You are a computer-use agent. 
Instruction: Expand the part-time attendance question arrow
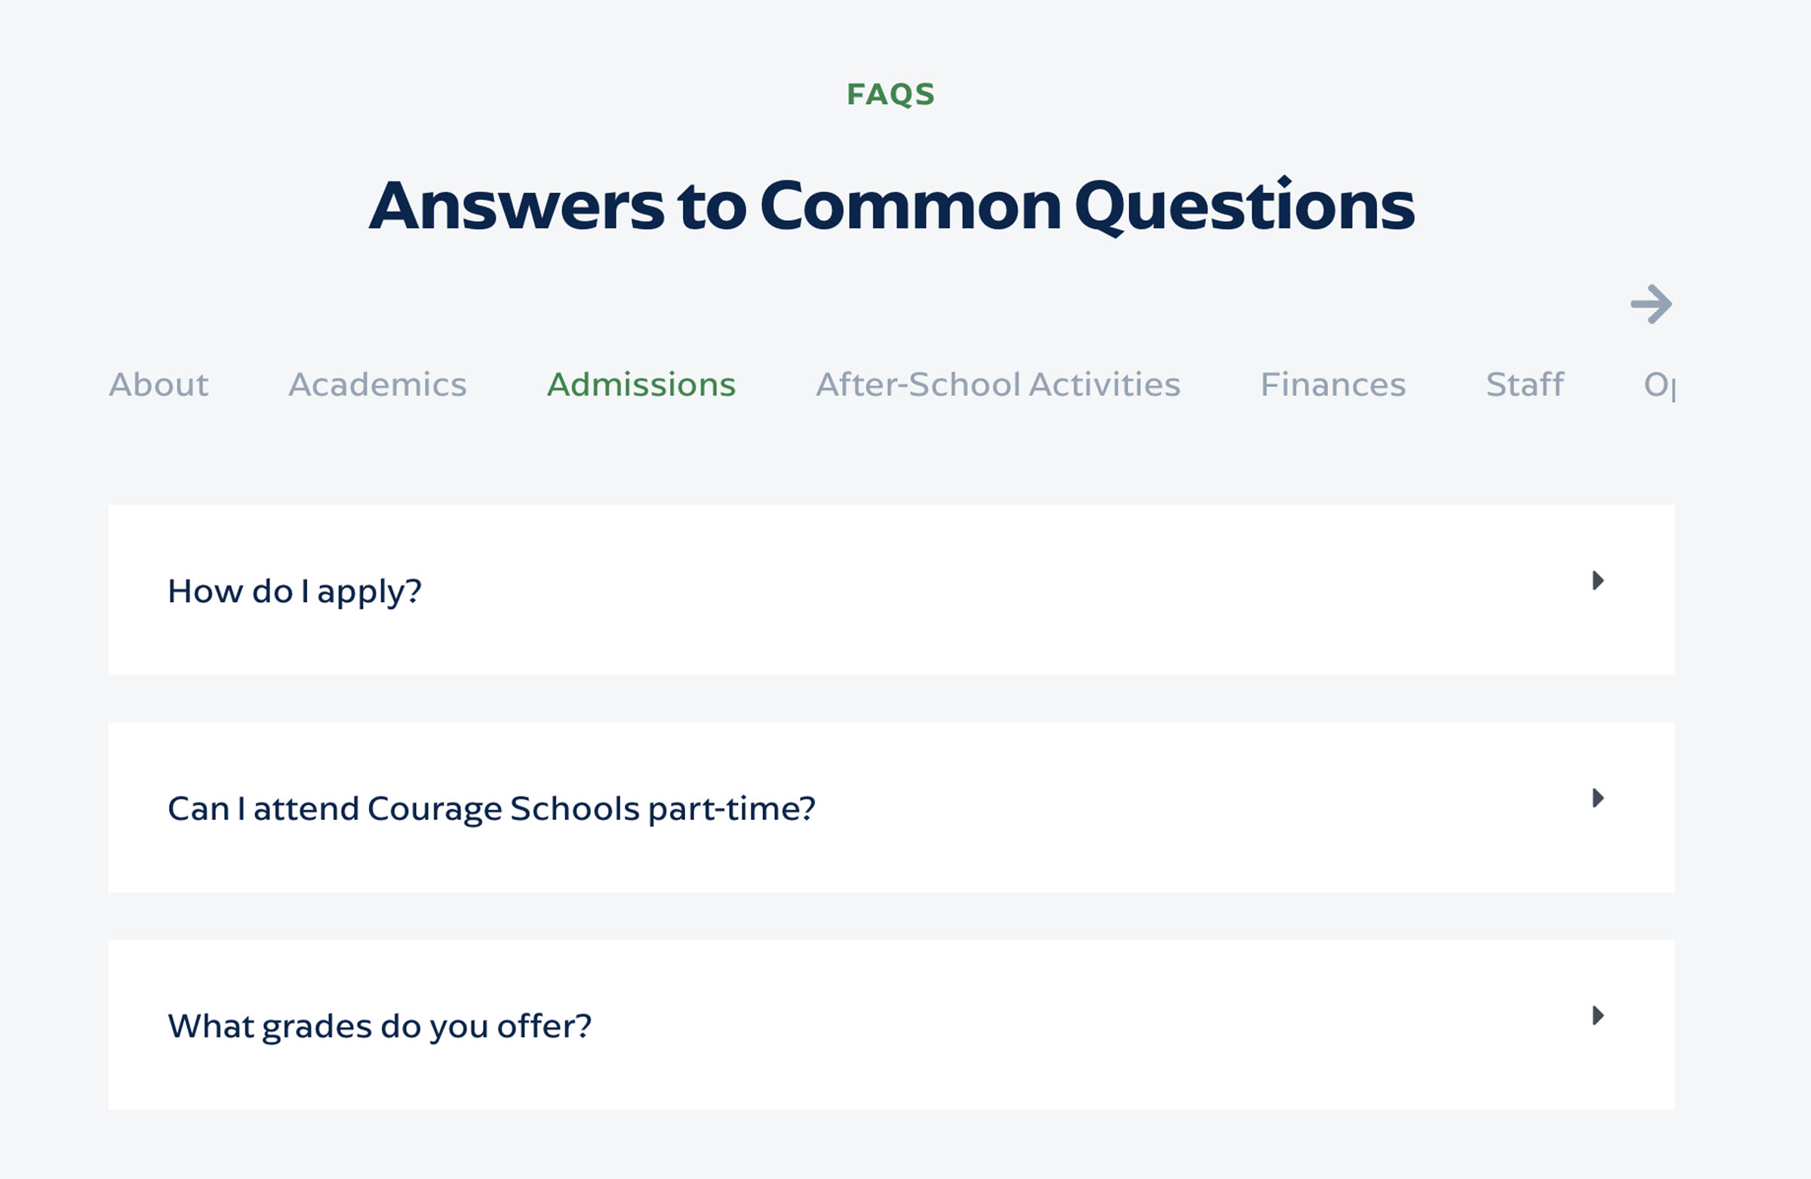[1598, 798]
